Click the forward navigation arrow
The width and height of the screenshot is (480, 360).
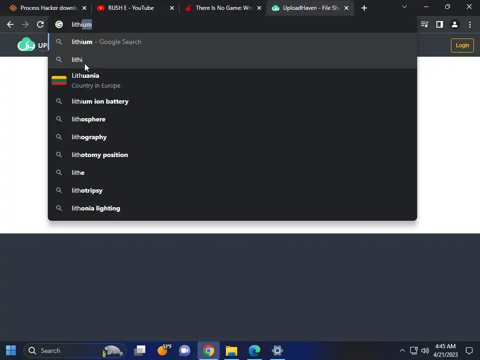coord(25,24)
